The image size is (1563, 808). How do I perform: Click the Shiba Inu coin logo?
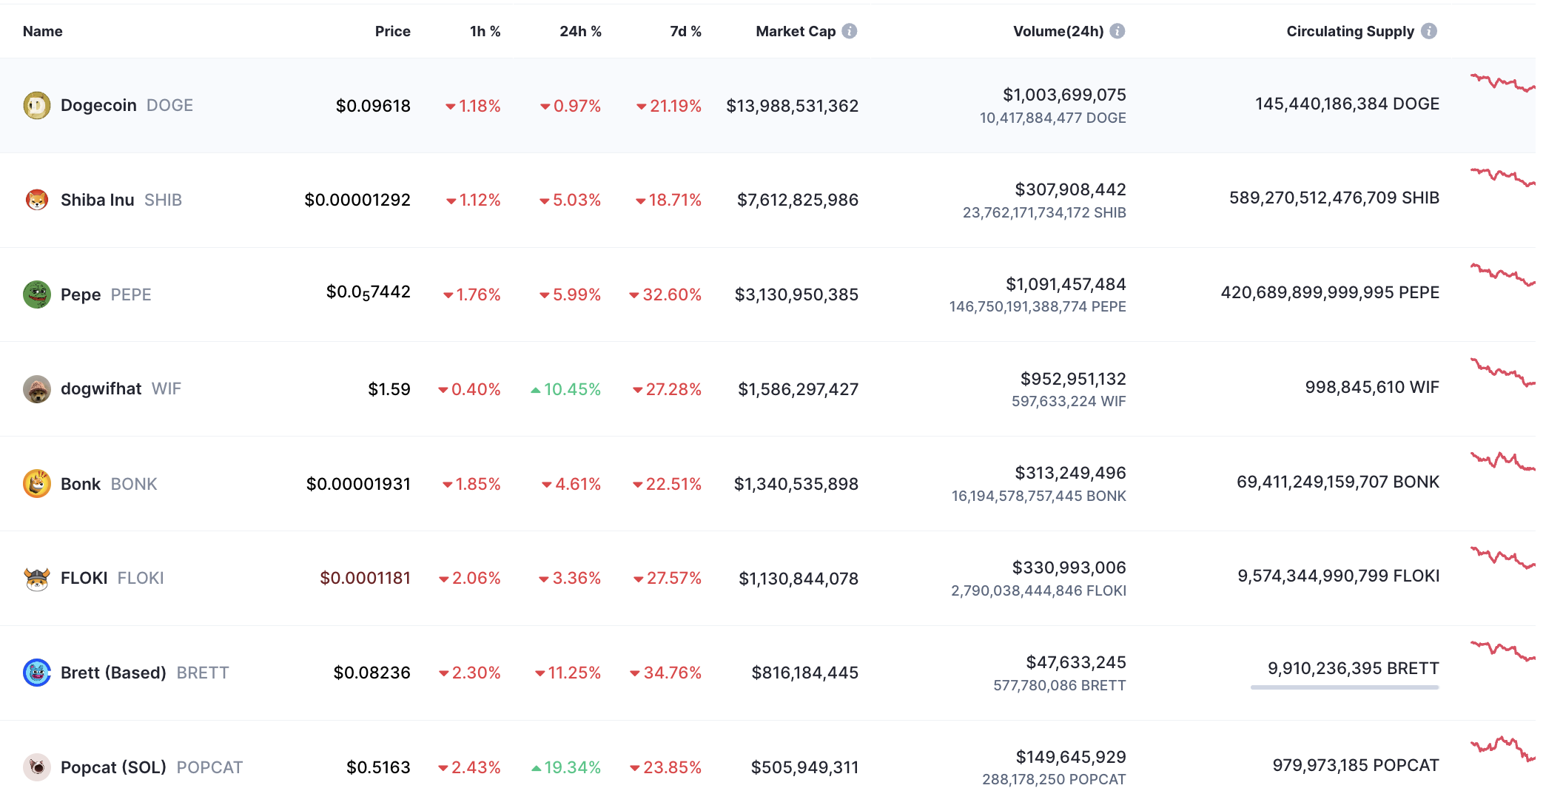click(37, 200)
